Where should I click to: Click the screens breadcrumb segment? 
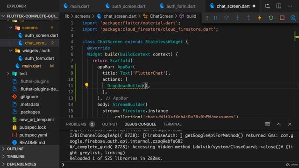[x=83, y=16]
